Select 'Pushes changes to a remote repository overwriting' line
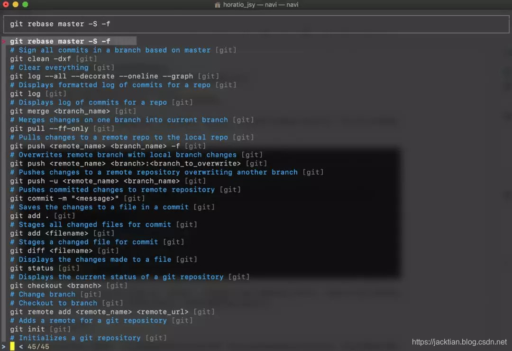512x351 pixels. click(167, 172)
